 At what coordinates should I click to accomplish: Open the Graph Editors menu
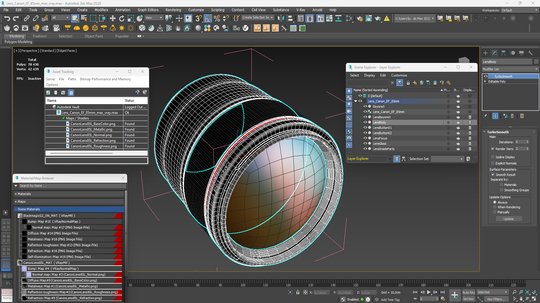(x=148, y=10)
